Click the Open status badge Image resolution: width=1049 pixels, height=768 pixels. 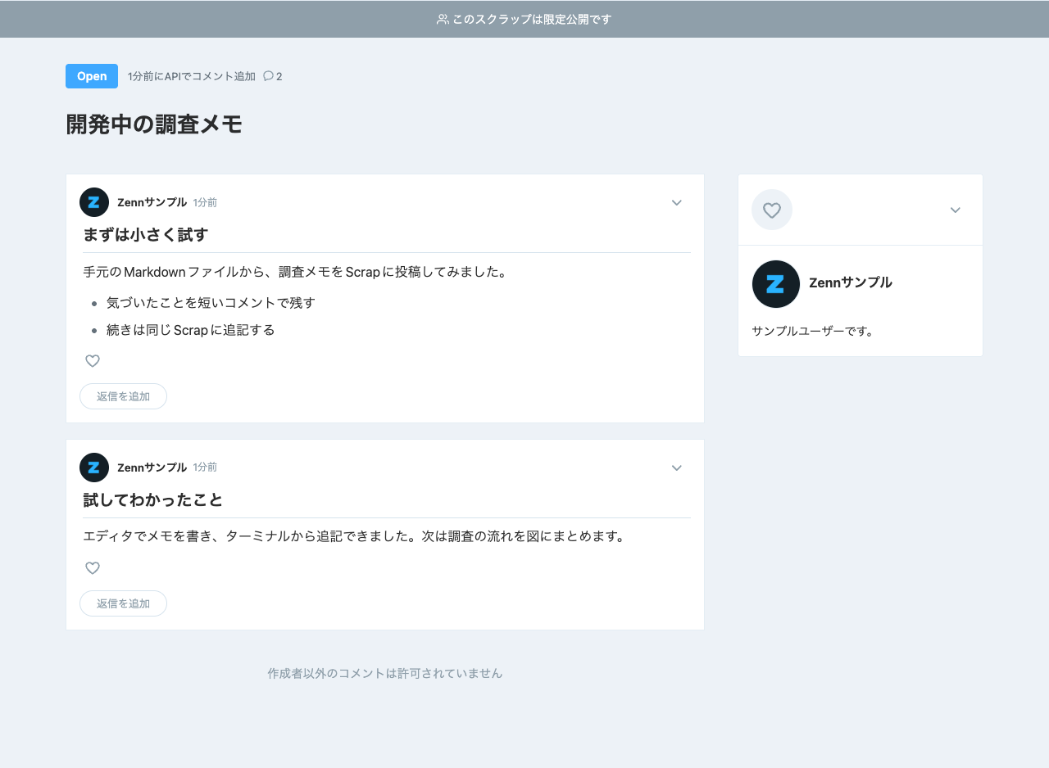92,76
